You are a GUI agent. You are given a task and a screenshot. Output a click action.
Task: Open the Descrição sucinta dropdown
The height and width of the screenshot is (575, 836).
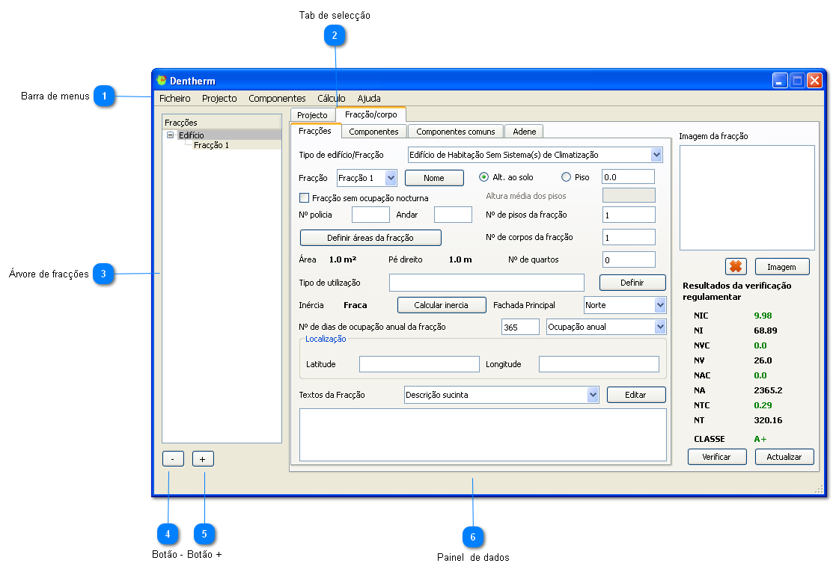pyautogui.click(x=593, y=395)
